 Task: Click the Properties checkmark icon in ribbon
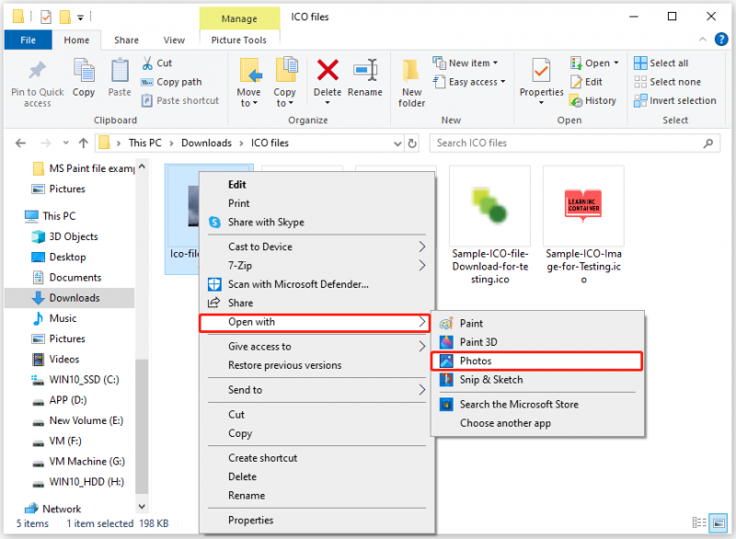coord(541,71)
